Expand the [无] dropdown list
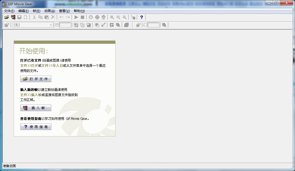 tap(51, 25)
